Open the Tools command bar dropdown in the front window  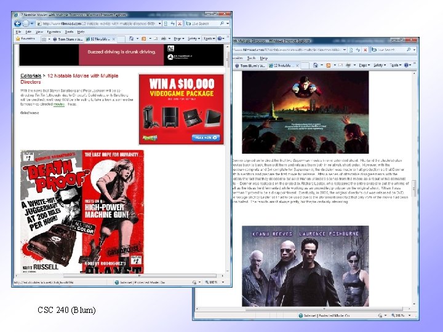pos(209,39)
